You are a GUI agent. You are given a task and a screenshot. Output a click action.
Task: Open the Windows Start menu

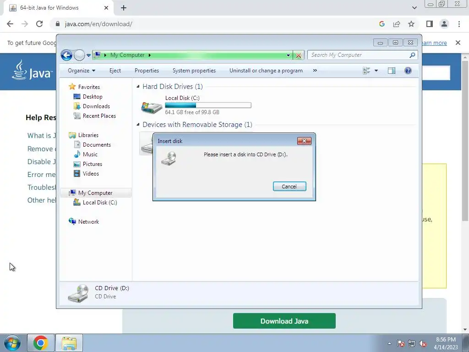pyautogui.click(x=12, y=343)
